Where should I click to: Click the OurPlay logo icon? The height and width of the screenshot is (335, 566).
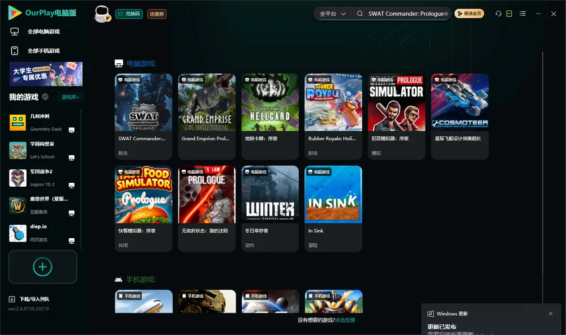(x=15, y=13)
